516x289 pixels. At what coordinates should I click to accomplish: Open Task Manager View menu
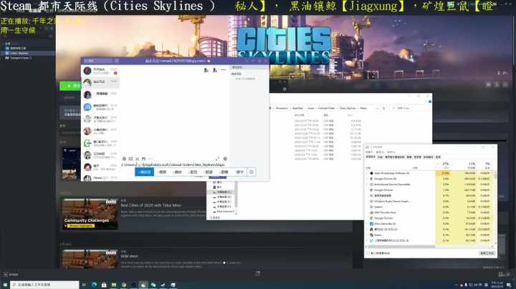391,152
